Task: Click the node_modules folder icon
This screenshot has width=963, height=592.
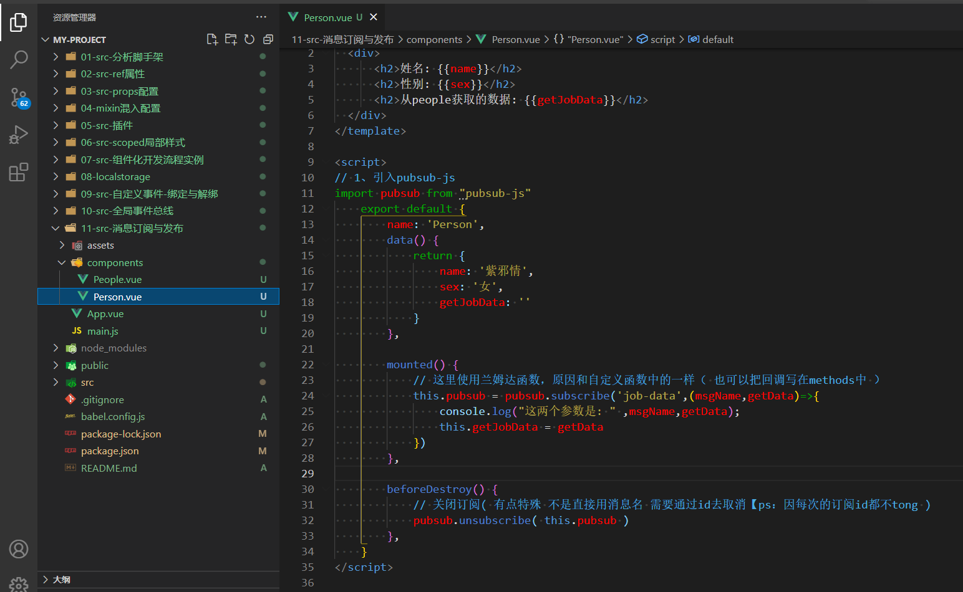Action: tap(71, 348)
